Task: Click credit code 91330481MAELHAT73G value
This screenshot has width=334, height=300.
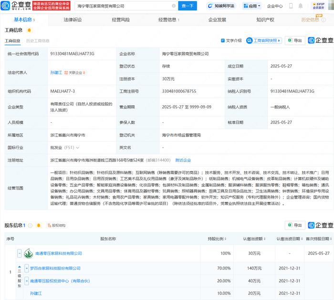Action: click(x=72, y=54)
